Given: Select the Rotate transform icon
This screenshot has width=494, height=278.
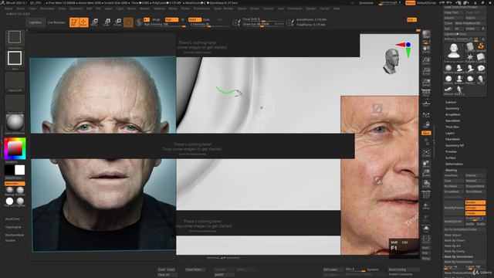Looking at the screenshot, I should click(x=118, y=22).
